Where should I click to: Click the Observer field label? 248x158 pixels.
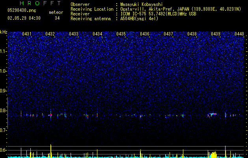coord(80,4)
